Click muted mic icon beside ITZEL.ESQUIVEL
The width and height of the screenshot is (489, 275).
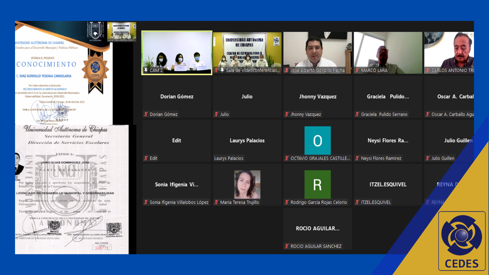point(357,202)
